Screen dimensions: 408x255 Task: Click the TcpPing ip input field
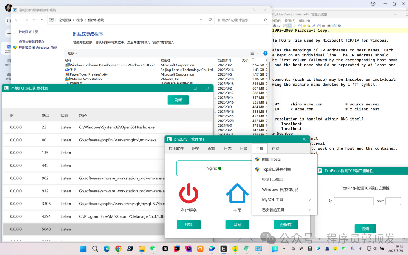pyautogui.click(x=354, y=201)
